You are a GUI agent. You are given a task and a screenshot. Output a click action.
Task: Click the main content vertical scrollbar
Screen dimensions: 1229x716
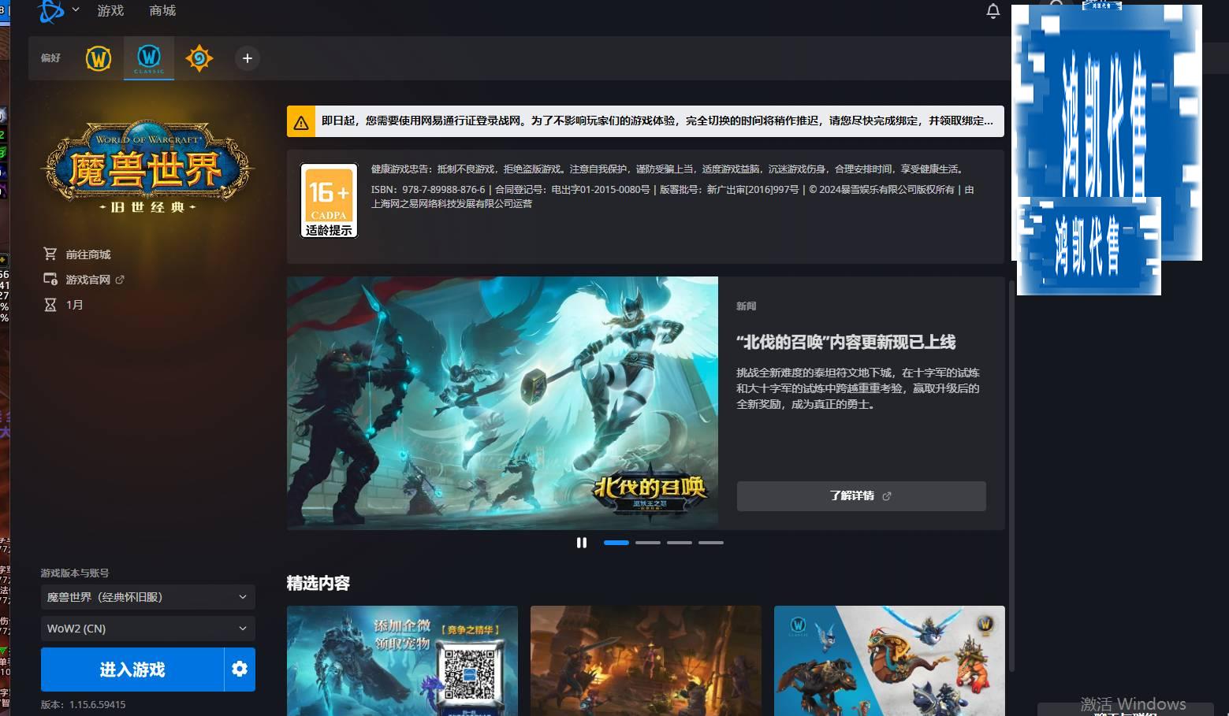pos(1011,477)
